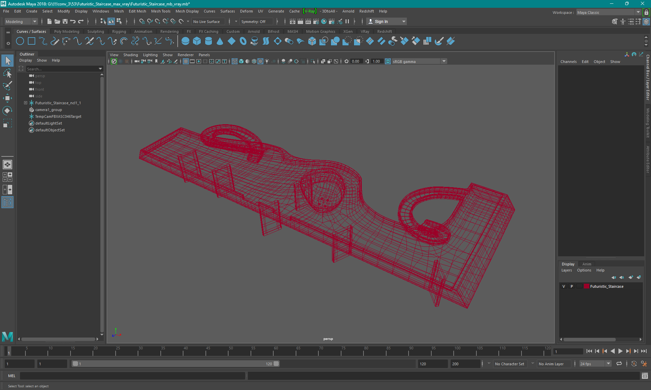The image size is (651, 390).
Task: Click the NURBS cube shelf icon
Action: pyautogui.click(x=197, y=41)
